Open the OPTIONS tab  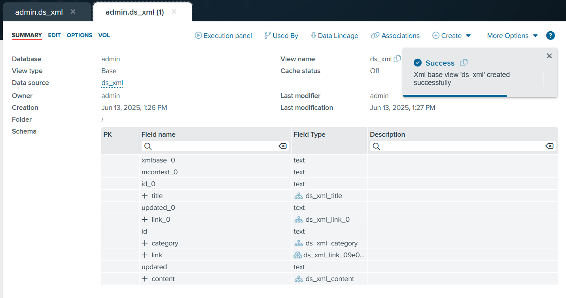pos(80,35)
